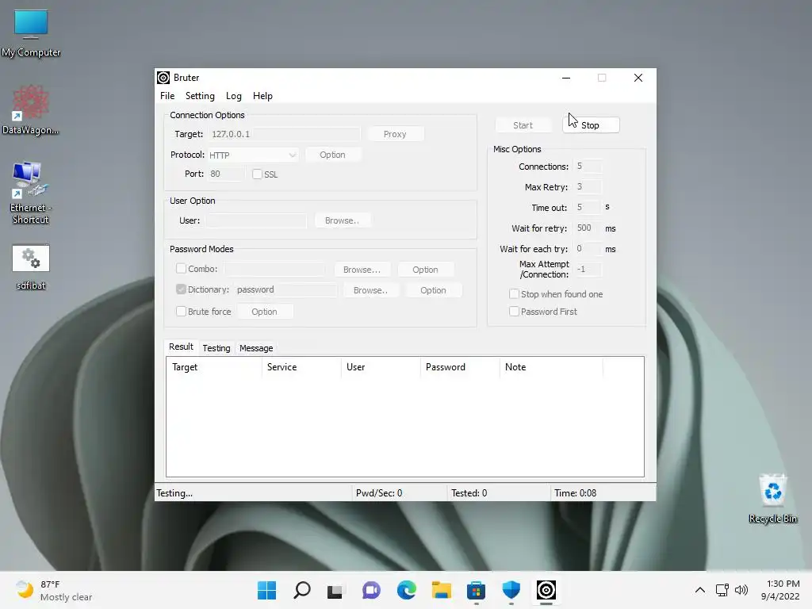
Task: Click the User input field
Action: [x=256, y=220]
